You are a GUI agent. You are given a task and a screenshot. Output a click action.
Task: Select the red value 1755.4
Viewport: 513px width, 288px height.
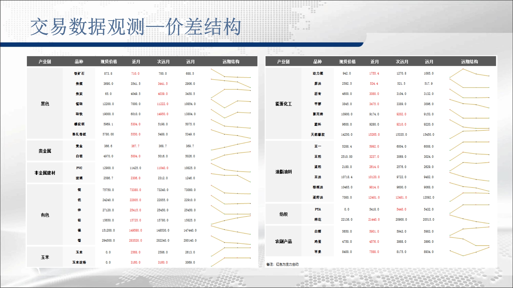pos(374,73)
